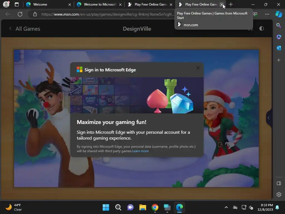This screenshot has width=285, height=214.
Task: Toggle the dark mode contrast icon
Action: 262,29
